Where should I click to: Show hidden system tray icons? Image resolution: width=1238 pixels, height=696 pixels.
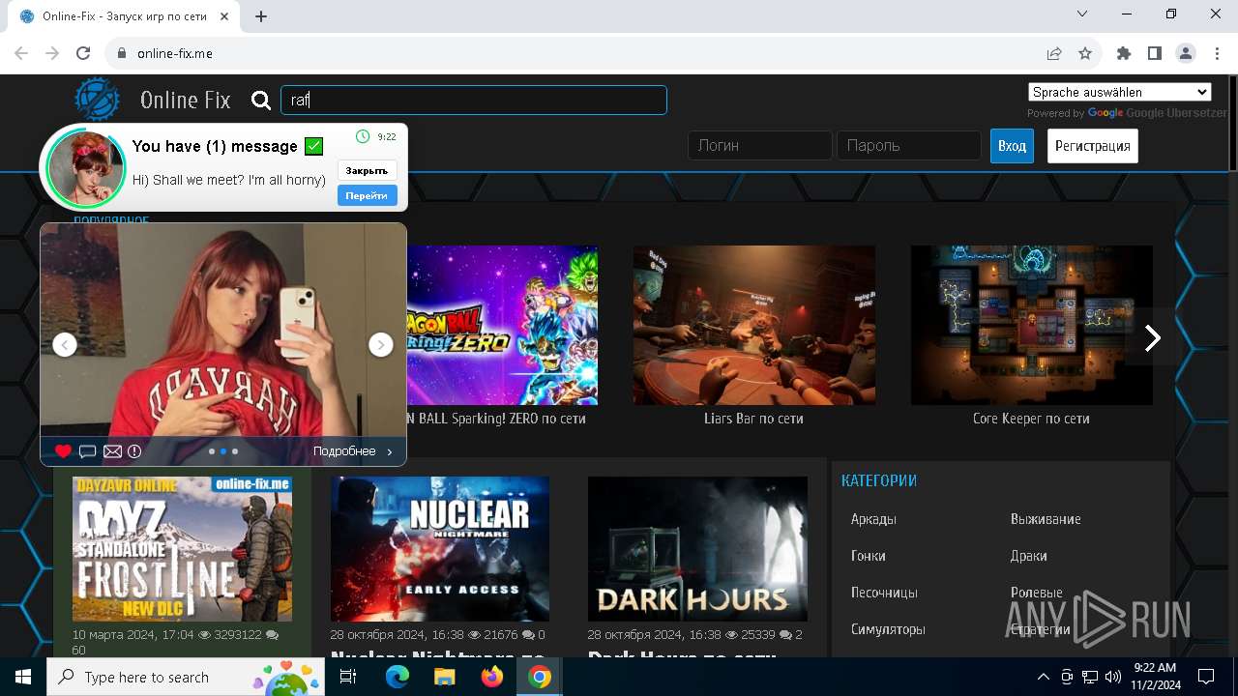(x=1043, y=677)
